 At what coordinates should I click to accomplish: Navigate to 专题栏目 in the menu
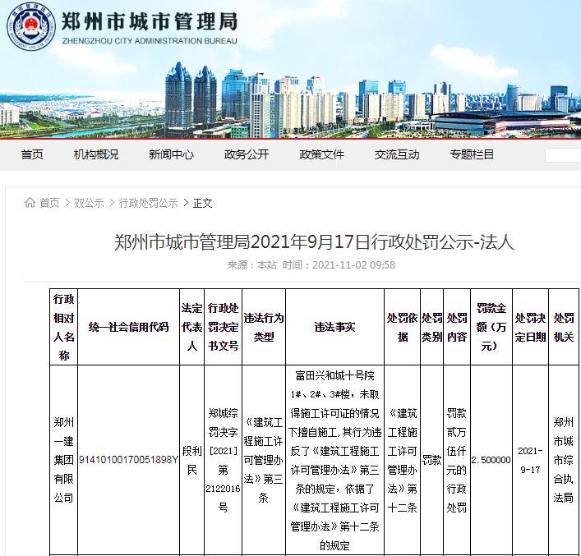point(472,154)
